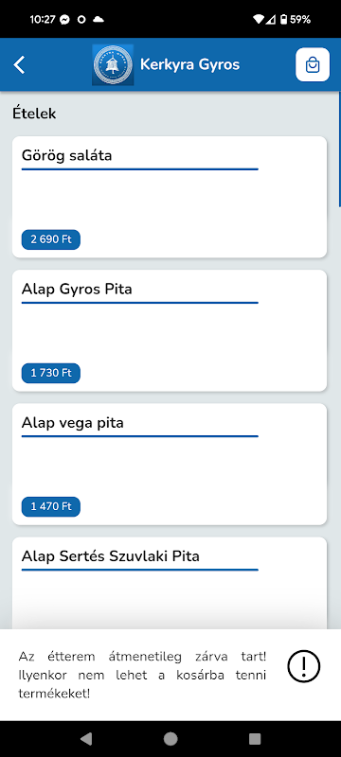Tap the Kerkyra Gyros restaurant logo
341x757 pixels.
pyautogui.click(x=113, y=64)
